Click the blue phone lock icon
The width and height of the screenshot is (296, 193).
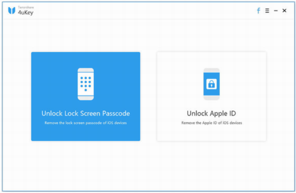pos(211,84)
